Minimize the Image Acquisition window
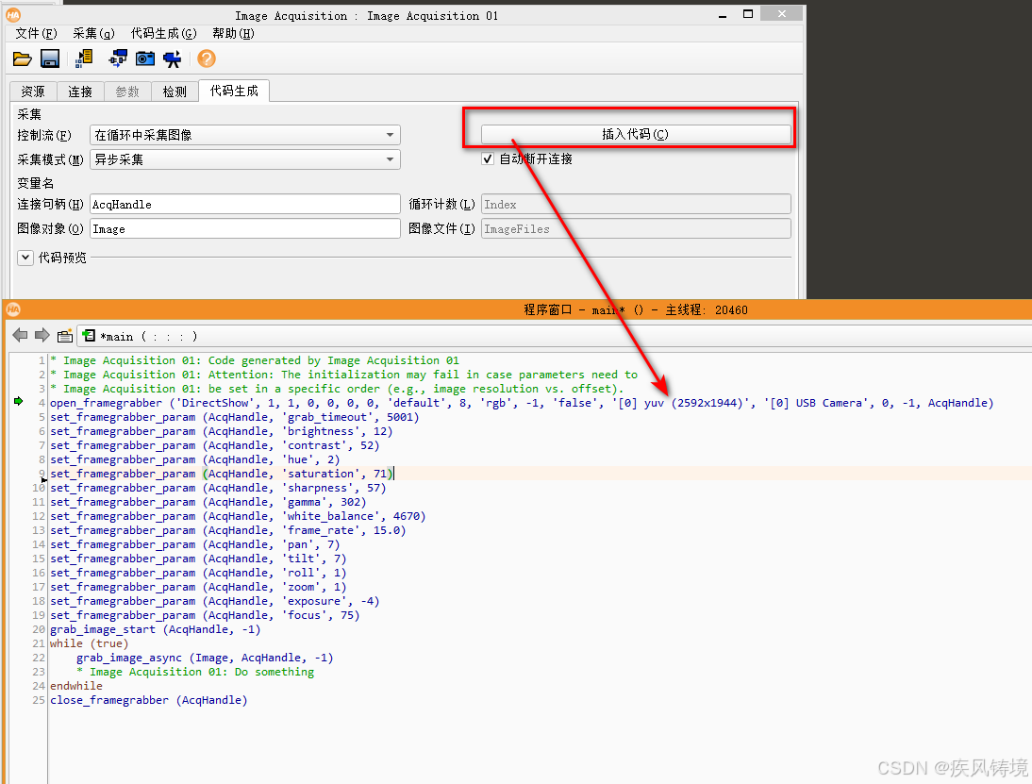The height and width of the screenshot is (784, 1032). click(x=723, y=14)
